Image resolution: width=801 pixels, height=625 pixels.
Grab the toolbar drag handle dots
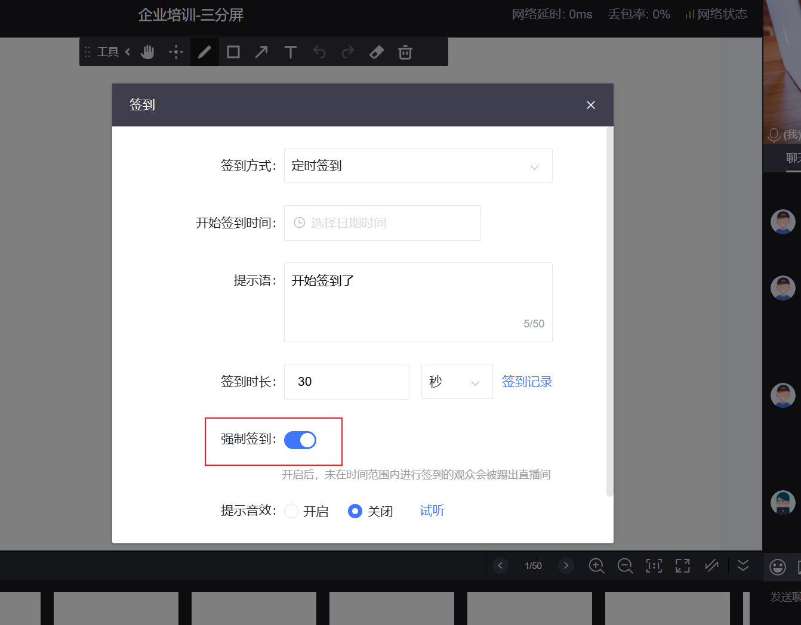(87, 52)
